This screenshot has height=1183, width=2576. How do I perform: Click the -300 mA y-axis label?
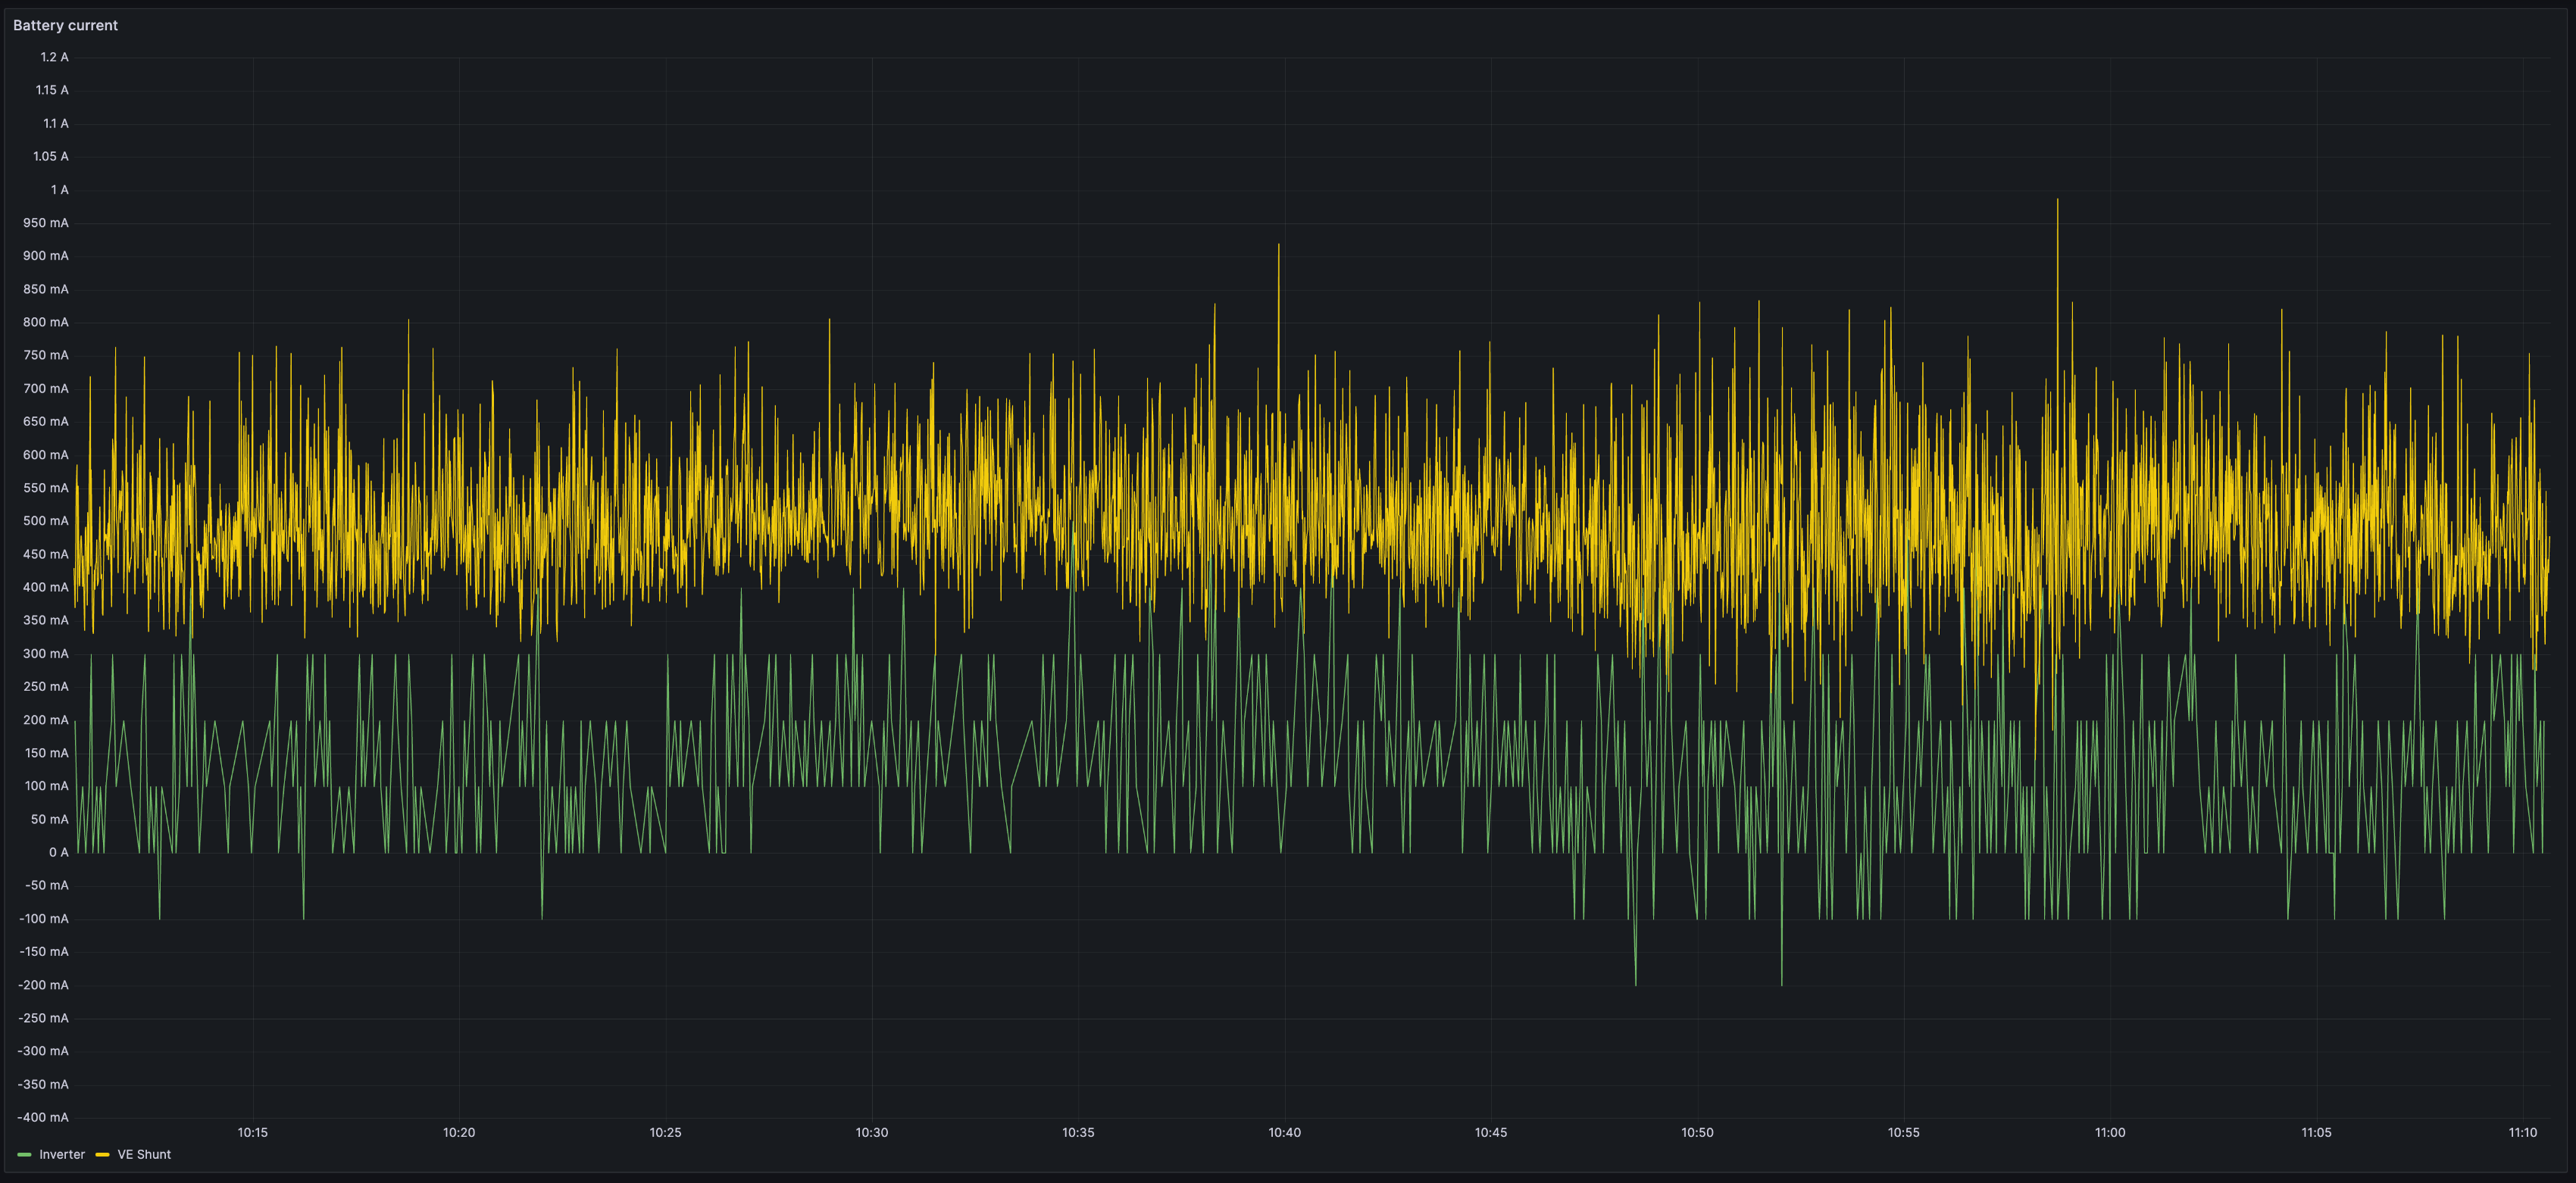[43, 1051]
